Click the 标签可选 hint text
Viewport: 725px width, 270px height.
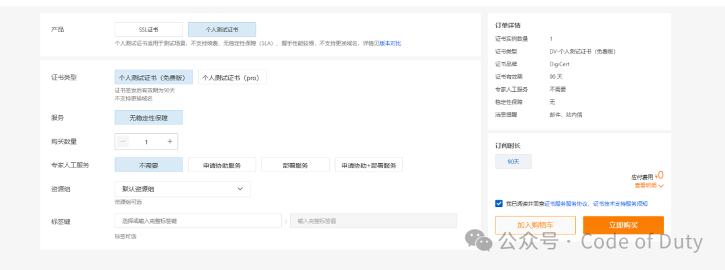pos(126,237)
